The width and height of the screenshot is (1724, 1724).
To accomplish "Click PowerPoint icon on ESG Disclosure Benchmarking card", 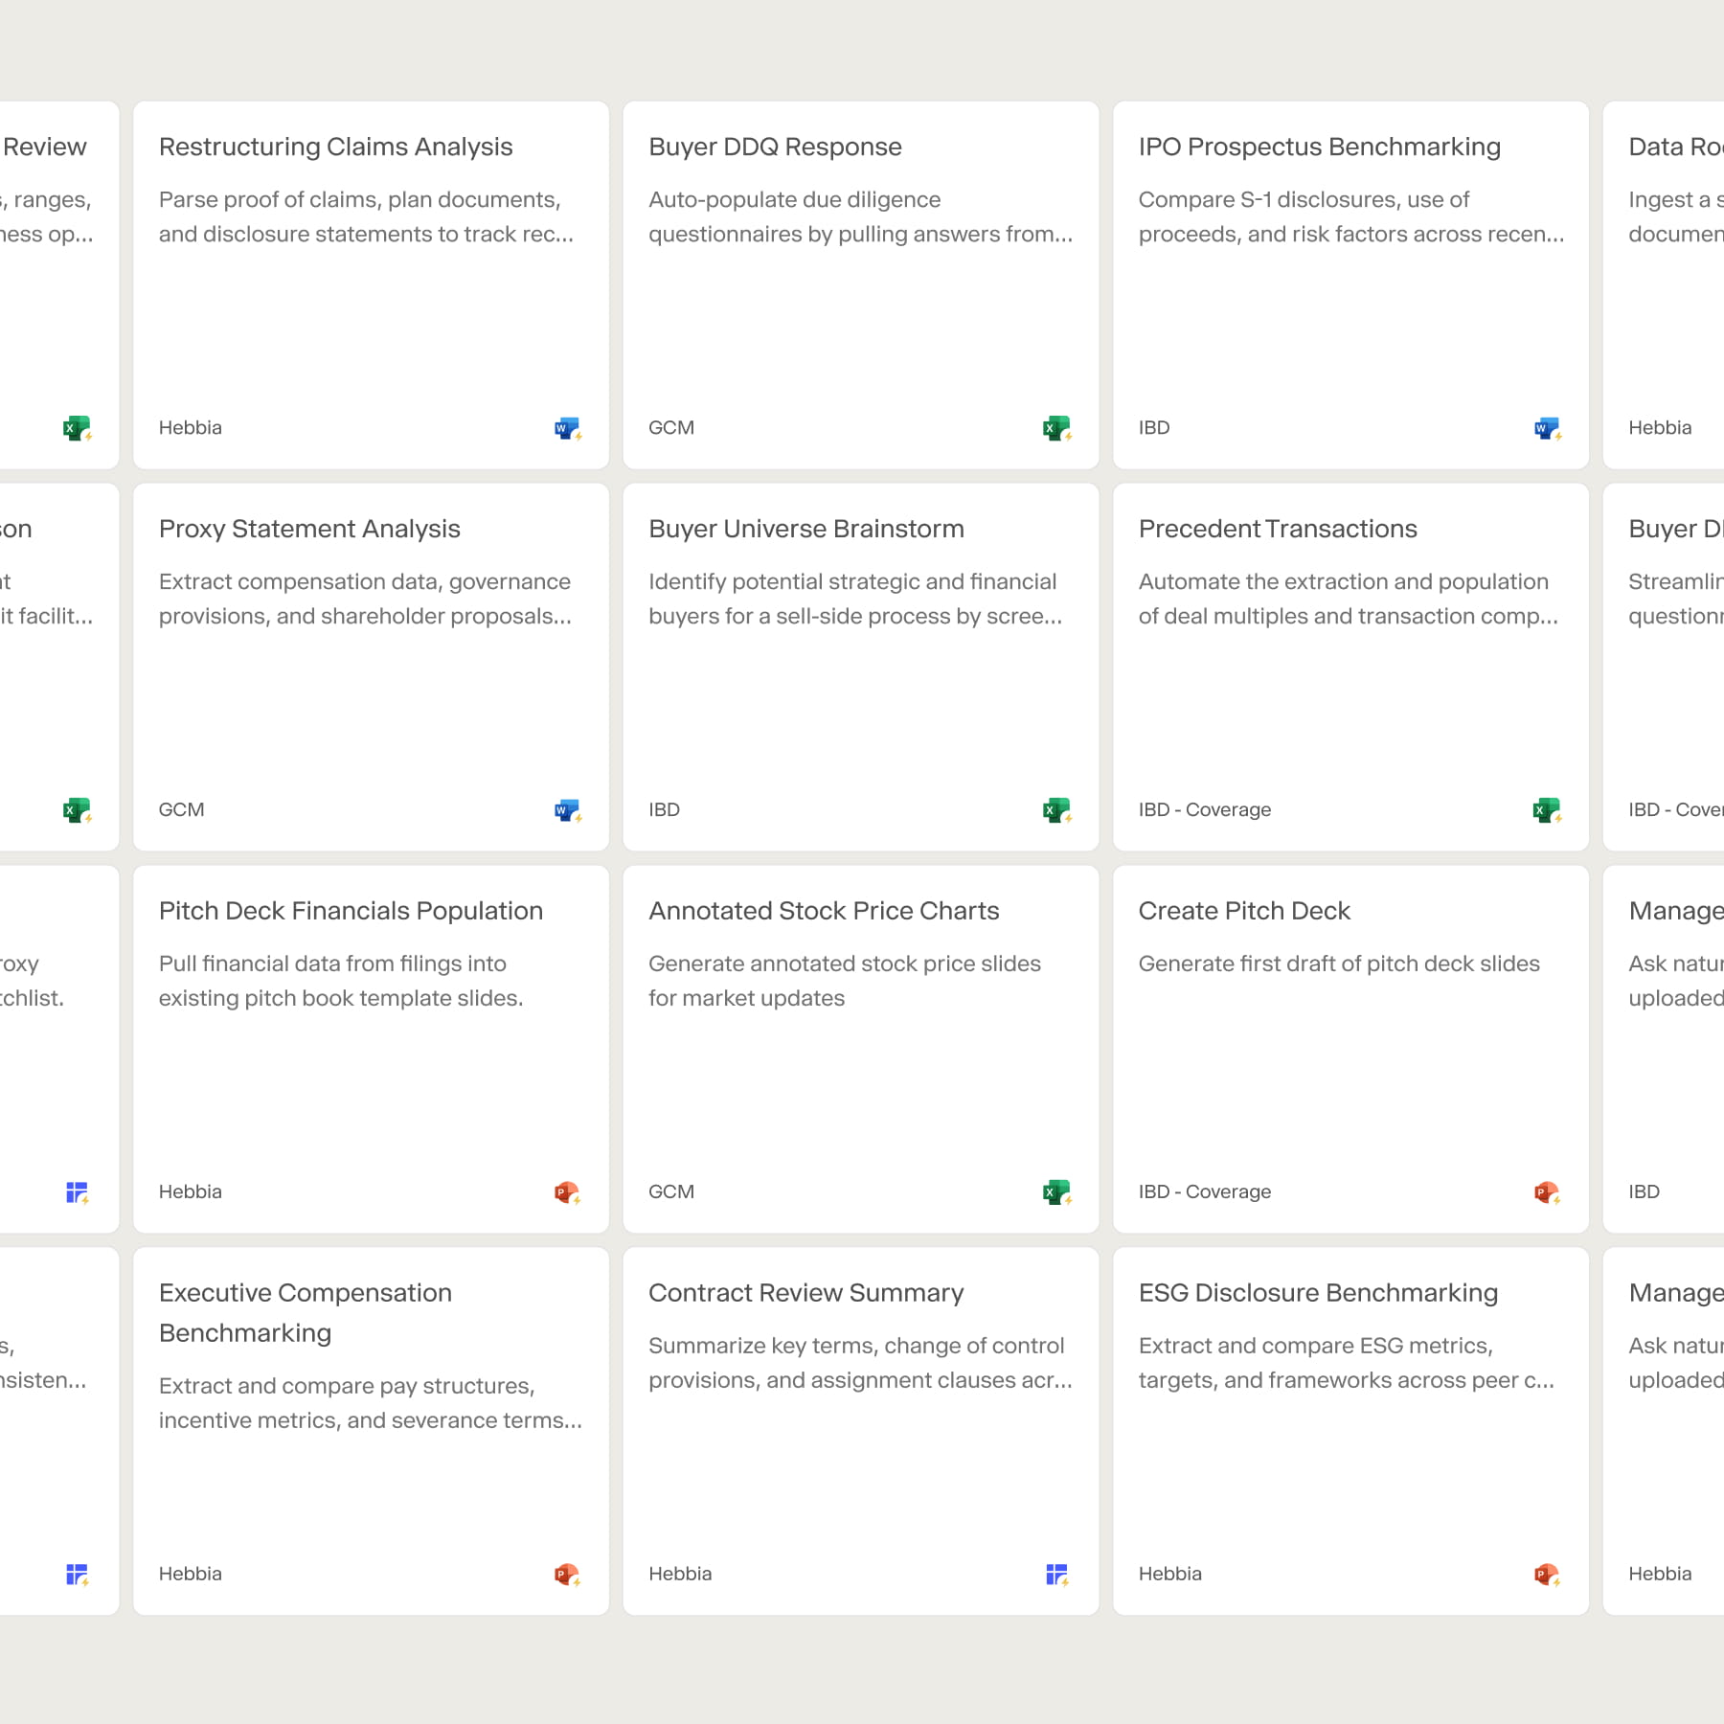I will click(x=1548, y=1575).
